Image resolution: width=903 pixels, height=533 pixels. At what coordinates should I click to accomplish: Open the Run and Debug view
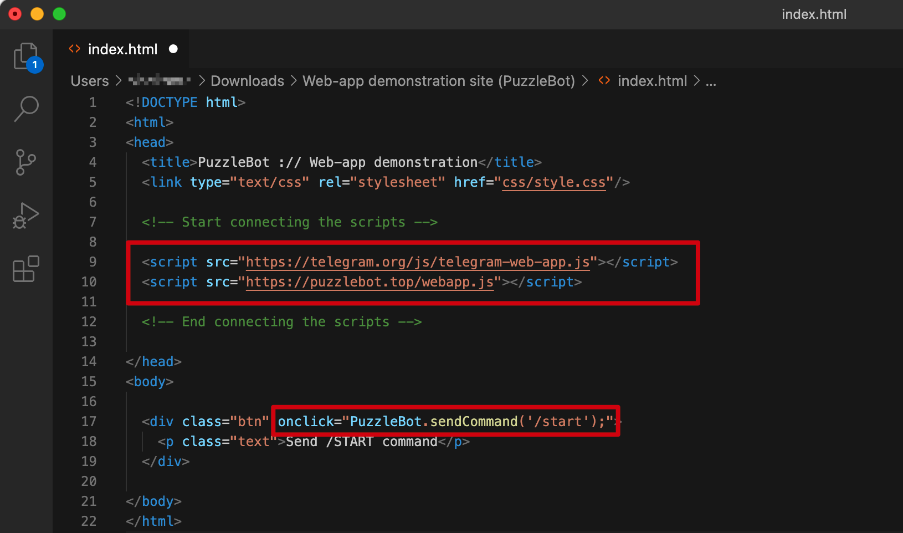(25, 216)
